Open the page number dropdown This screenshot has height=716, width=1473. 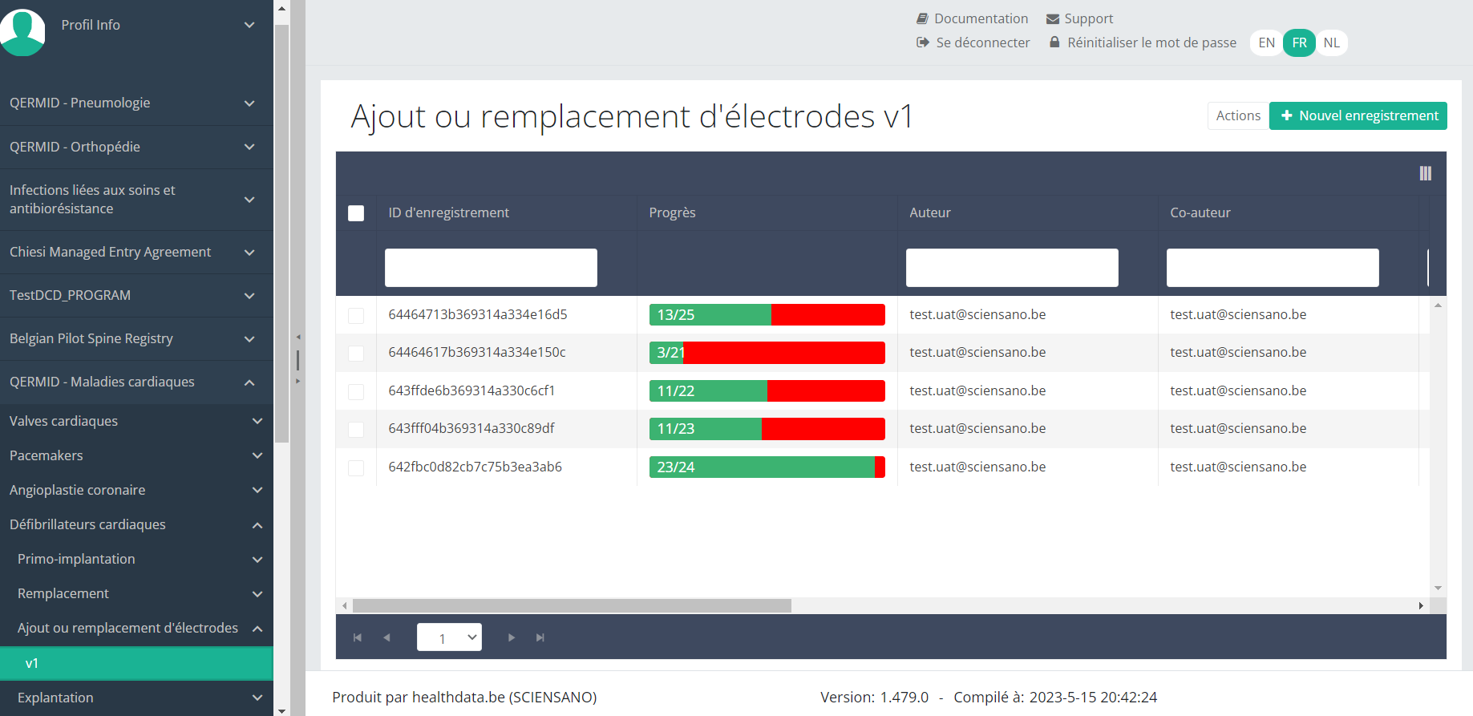tap(449, 637)
